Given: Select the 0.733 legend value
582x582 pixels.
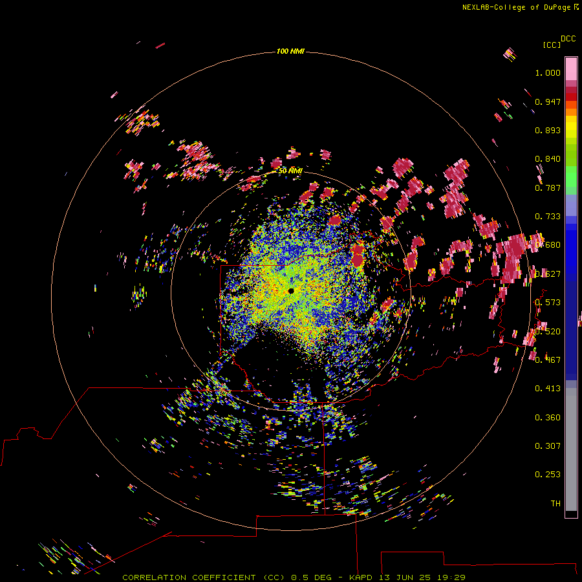Looking at the screenshot, I should pos(548,217).
